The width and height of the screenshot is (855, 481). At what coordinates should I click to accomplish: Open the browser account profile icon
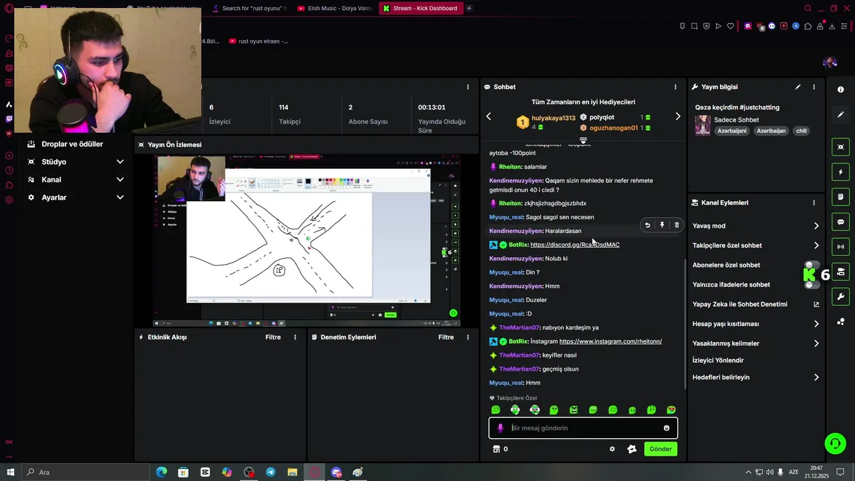(820, 26)
